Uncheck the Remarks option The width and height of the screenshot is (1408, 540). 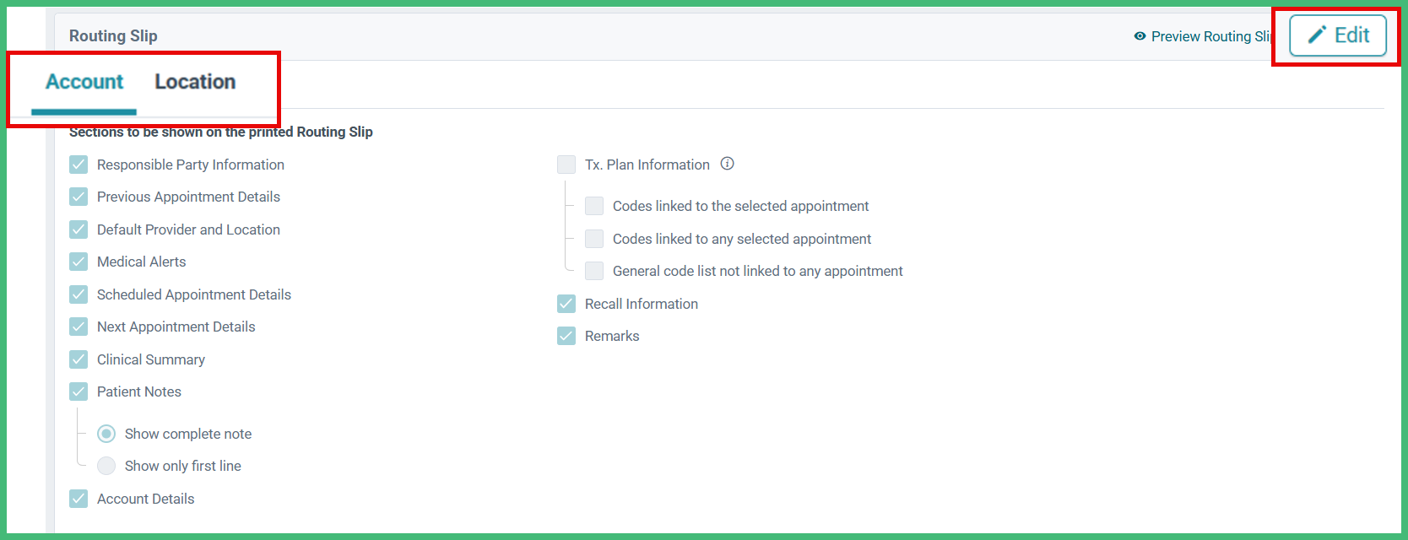point(566,335)
